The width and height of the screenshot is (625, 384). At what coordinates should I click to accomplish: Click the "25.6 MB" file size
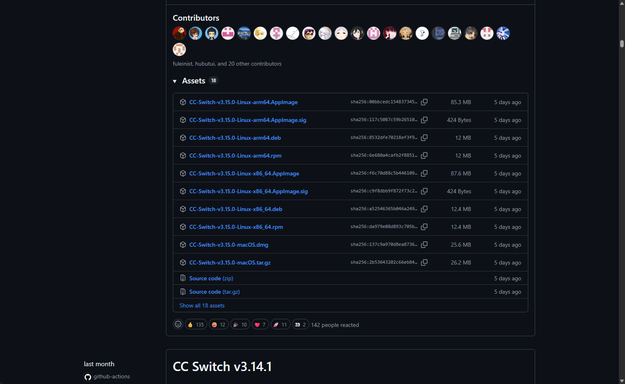[x=461, y=245]
